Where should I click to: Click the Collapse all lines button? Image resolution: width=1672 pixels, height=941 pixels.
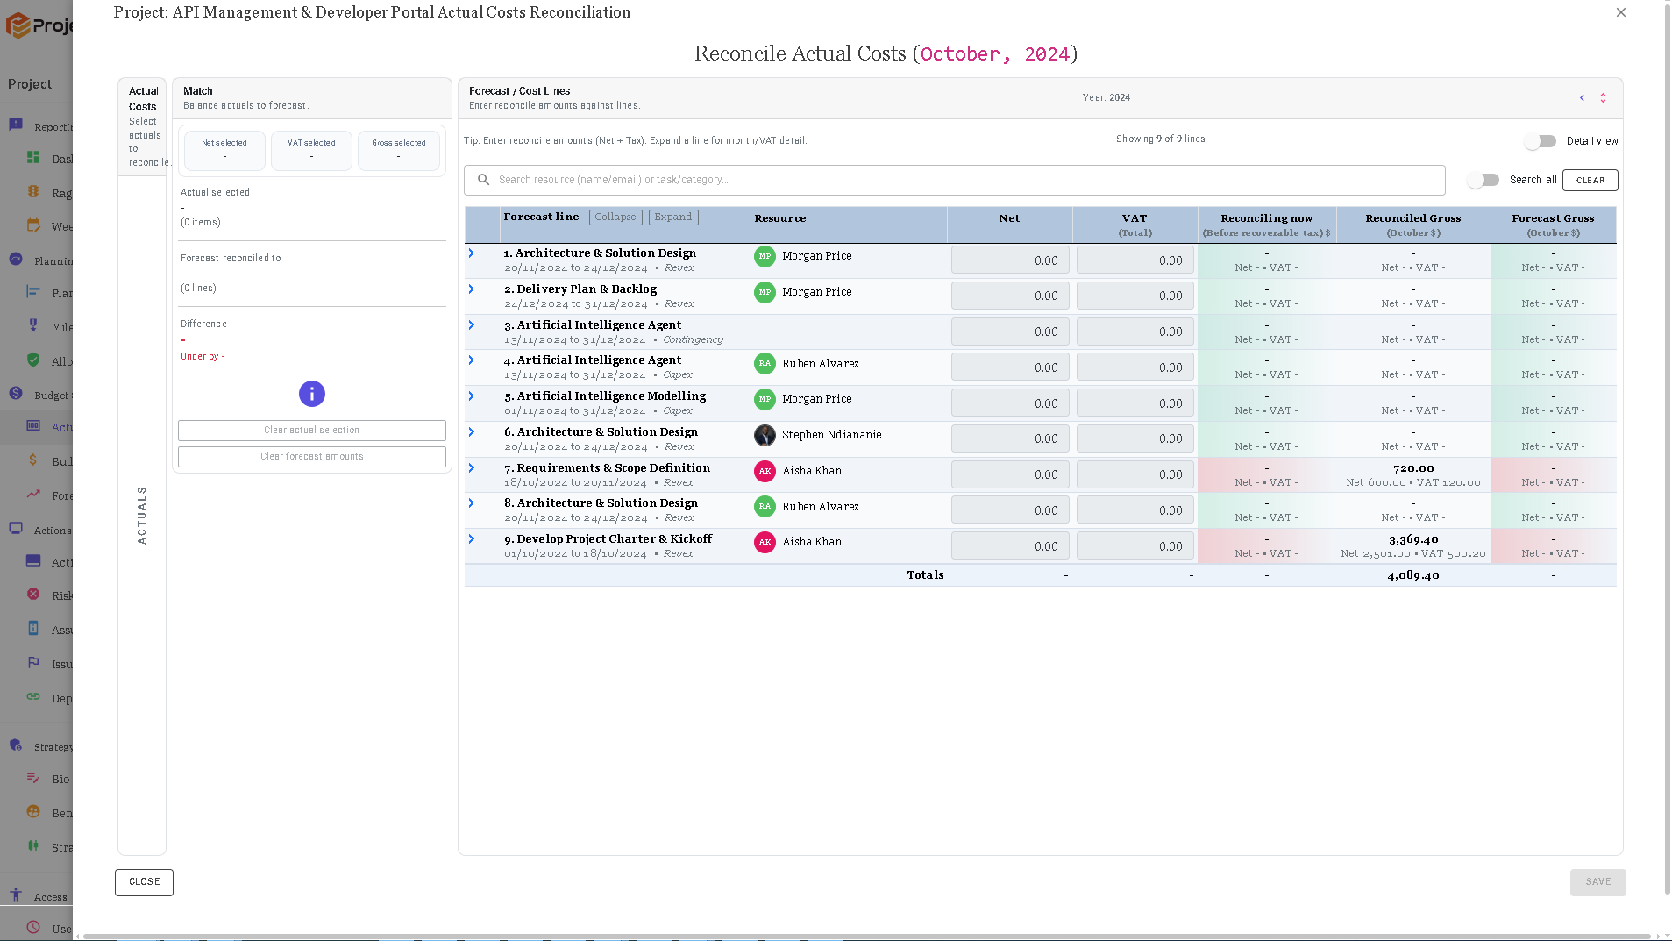tap(615, 217)
